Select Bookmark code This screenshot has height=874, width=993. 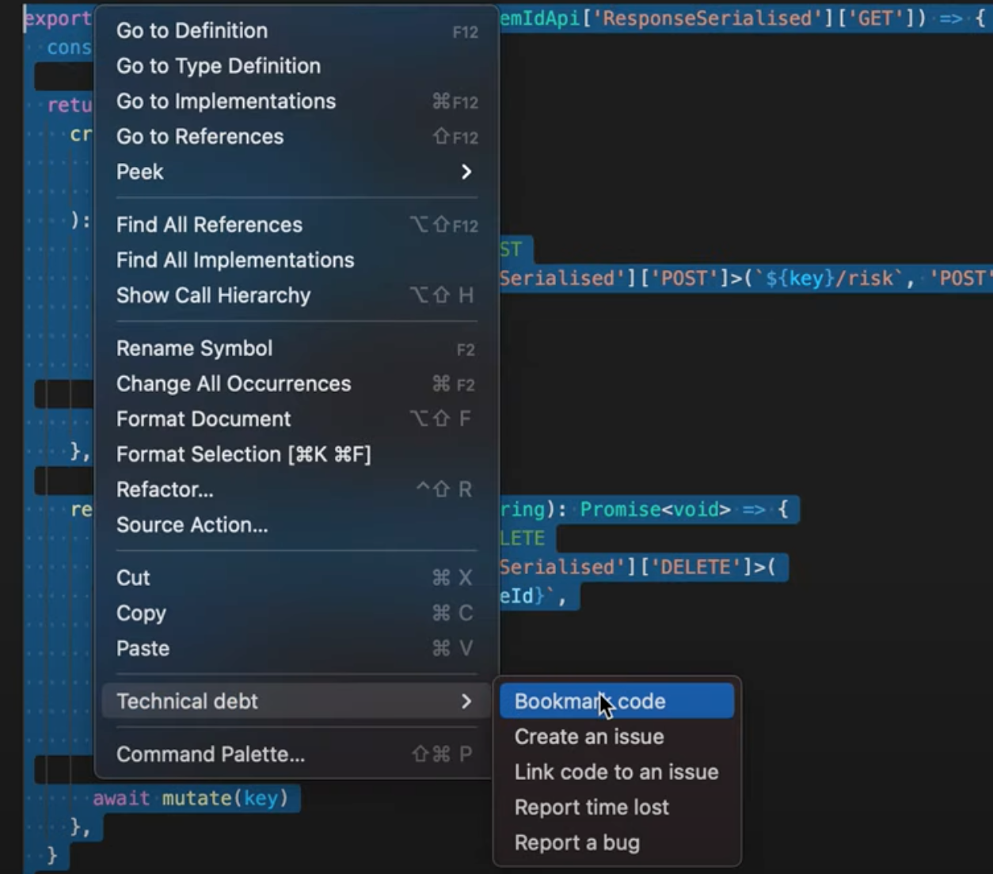click(617, 701)
